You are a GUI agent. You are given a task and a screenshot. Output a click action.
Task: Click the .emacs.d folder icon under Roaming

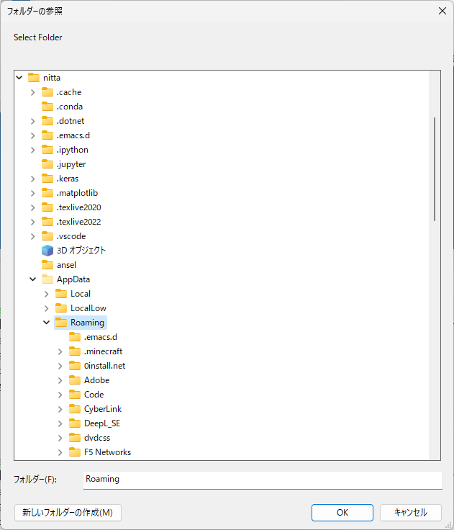coord(75,337)
